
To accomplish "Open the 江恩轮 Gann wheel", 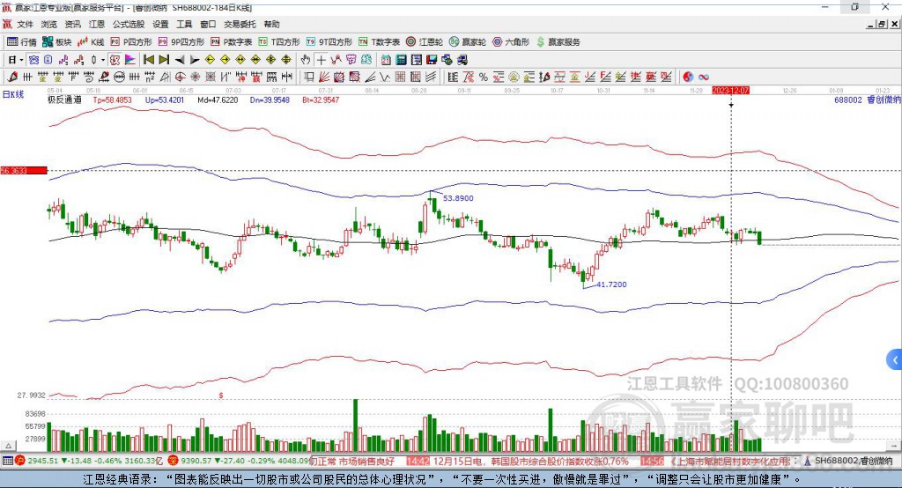I will (x=425, y=42).
